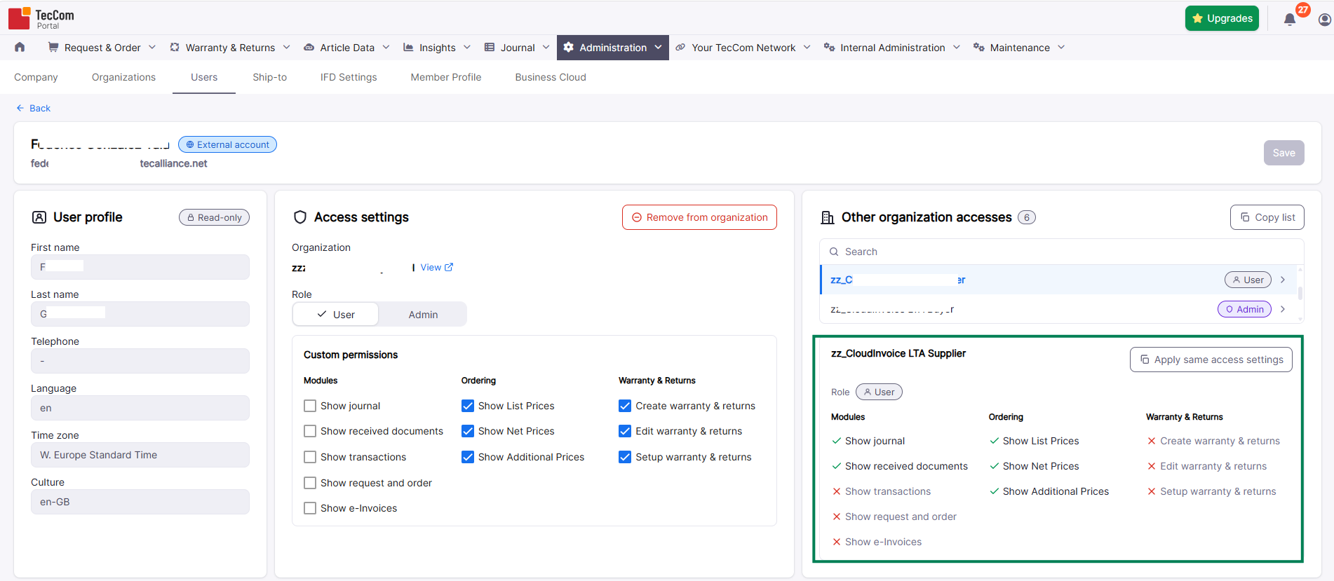Click the search magnifier icon

point(834,252)
